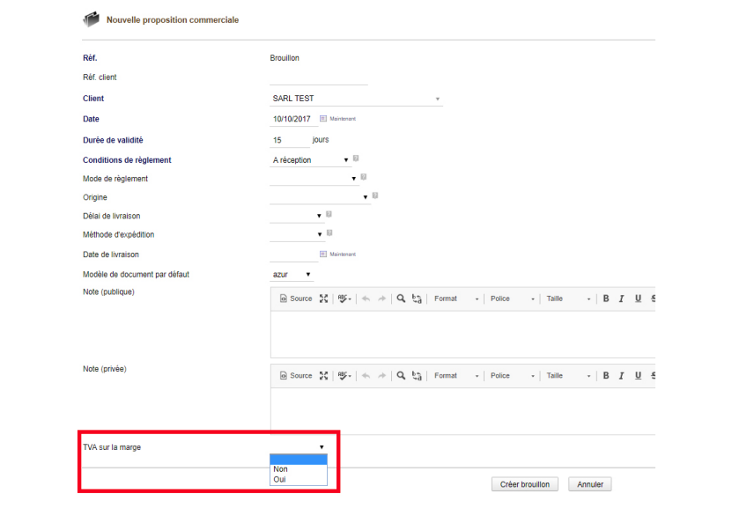This screenshot has height=516, width=747.
Task: Click redo arrow in public note toolbar
Action: tap(381, 299)
